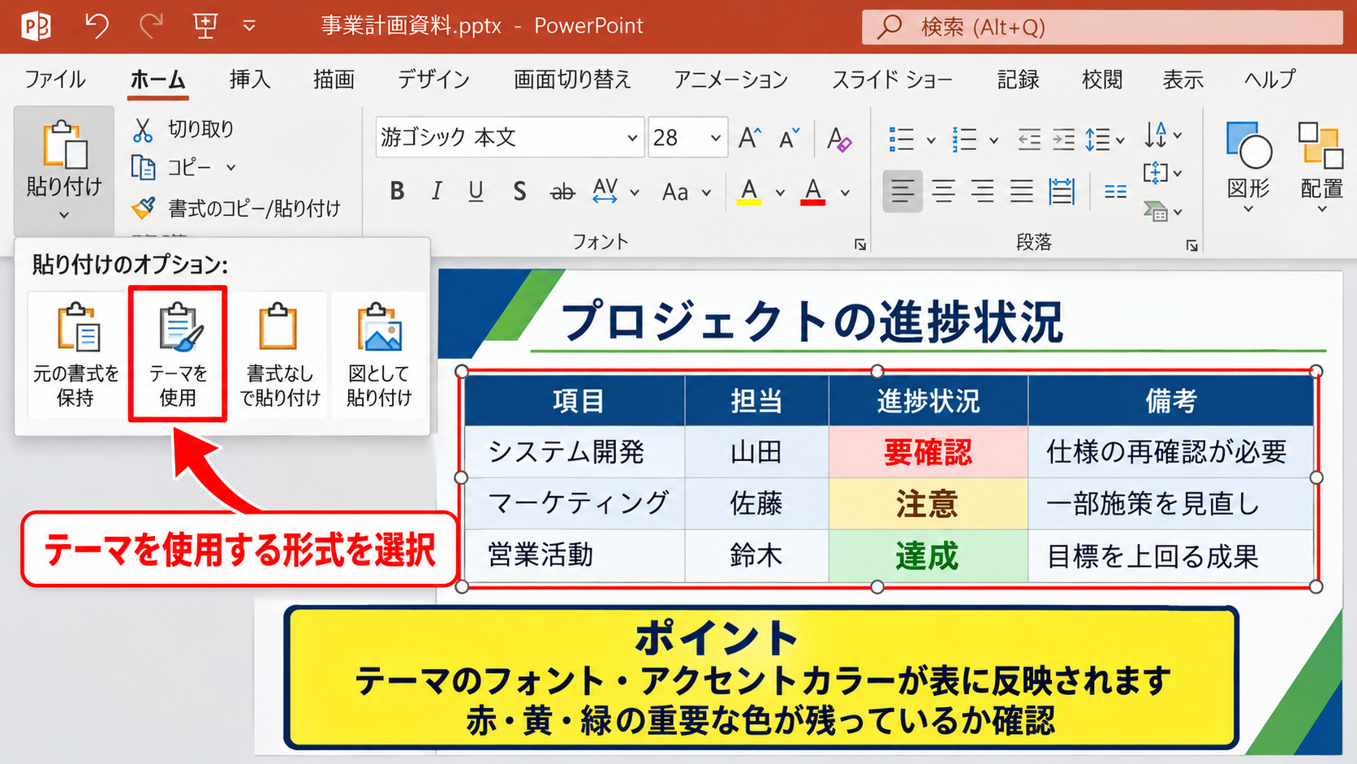Open the Paragraph (段落) dialog launcher
The height and width of the screenshot is (764, 1357).
(x=1191, y=245)
